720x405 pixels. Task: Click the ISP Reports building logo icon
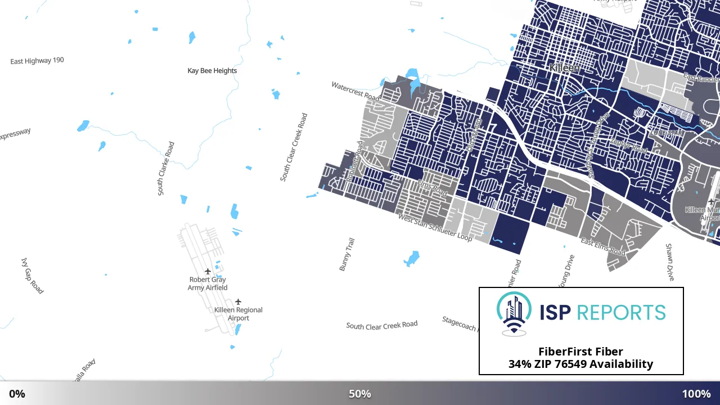coord(514,313)
